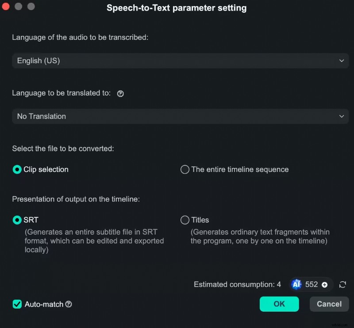Open the translation language help tooltip icon
This screenshot has height=328, width=354.
point(120,93)
